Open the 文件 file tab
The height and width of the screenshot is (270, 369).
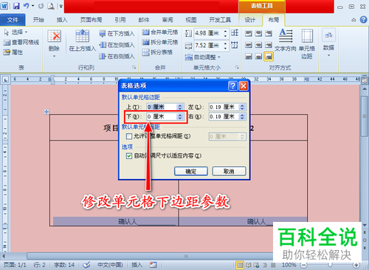[13, 20]
